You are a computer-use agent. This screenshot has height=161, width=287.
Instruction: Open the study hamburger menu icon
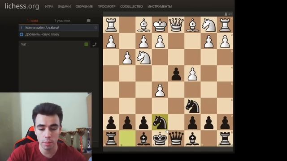(89, 21)
